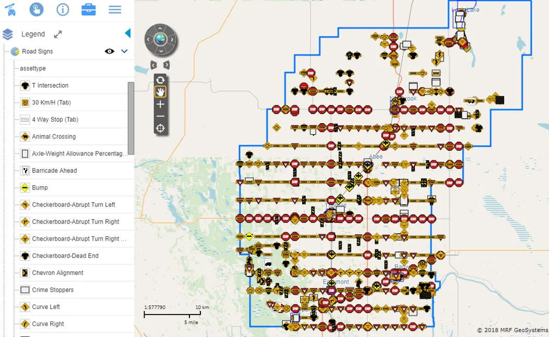Pan map east on compass
Image resolution: width=549 pixels, height=337 pixels.
coord(172,40)
